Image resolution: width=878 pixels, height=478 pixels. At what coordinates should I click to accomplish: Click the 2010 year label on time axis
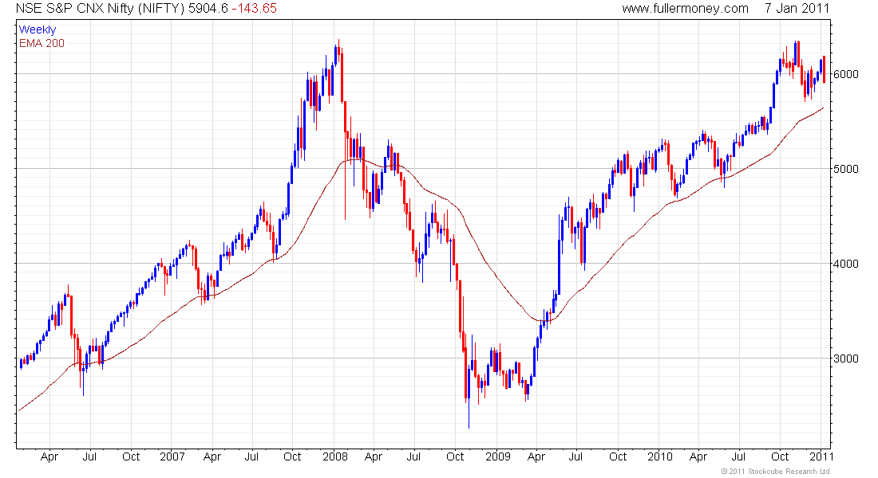pyautogui.click(x=659, y=456)
